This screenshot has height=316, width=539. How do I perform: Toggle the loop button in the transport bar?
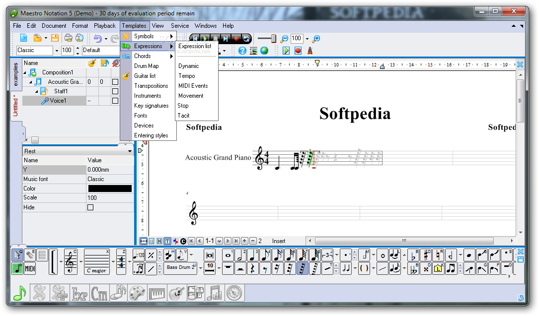tap(246, 38)
